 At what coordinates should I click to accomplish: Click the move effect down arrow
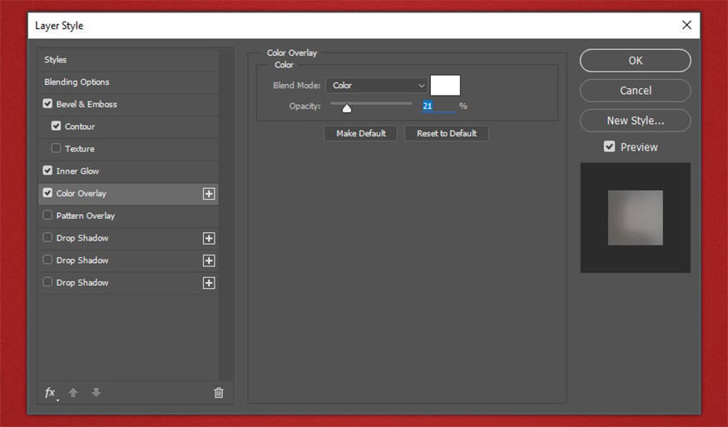[97, 393]
